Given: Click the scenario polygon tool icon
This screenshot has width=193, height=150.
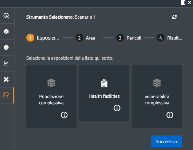Looking at the screenshot, I should [6, 95].
